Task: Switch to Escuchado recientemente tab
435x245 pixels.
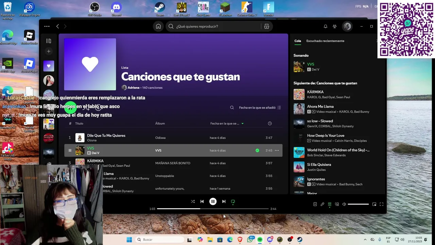Action: point(325,41)
